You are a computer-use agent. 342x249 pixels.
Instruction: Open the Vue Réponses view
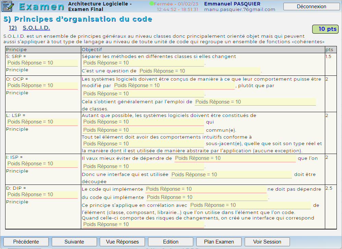(x=122, y=242)
